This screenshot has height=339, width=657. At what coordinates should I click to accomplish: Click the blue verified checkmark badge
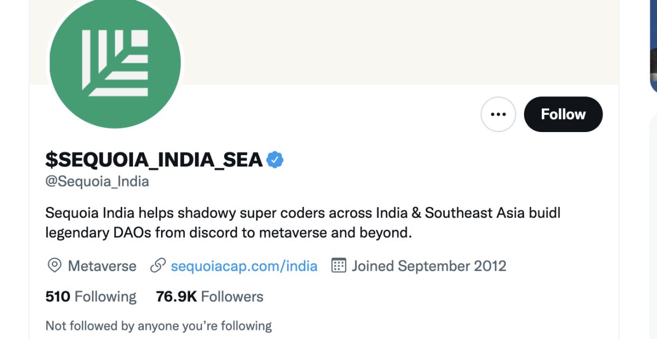tap(275, 160)
